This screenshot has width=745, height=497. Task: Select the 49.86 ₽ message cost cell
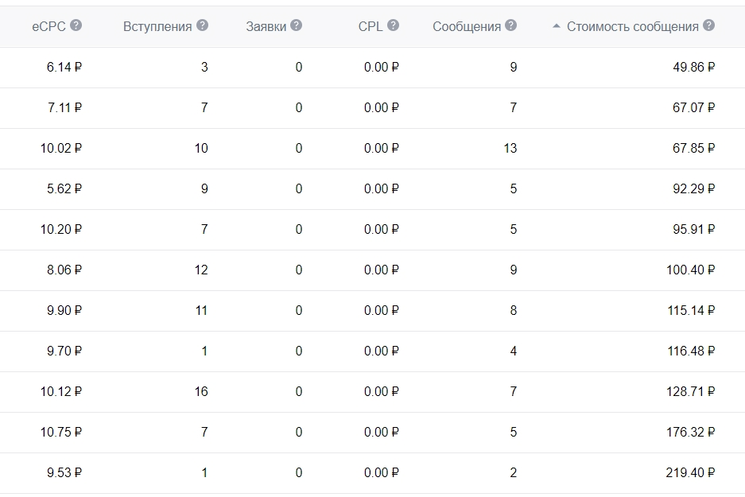point(693,68)
